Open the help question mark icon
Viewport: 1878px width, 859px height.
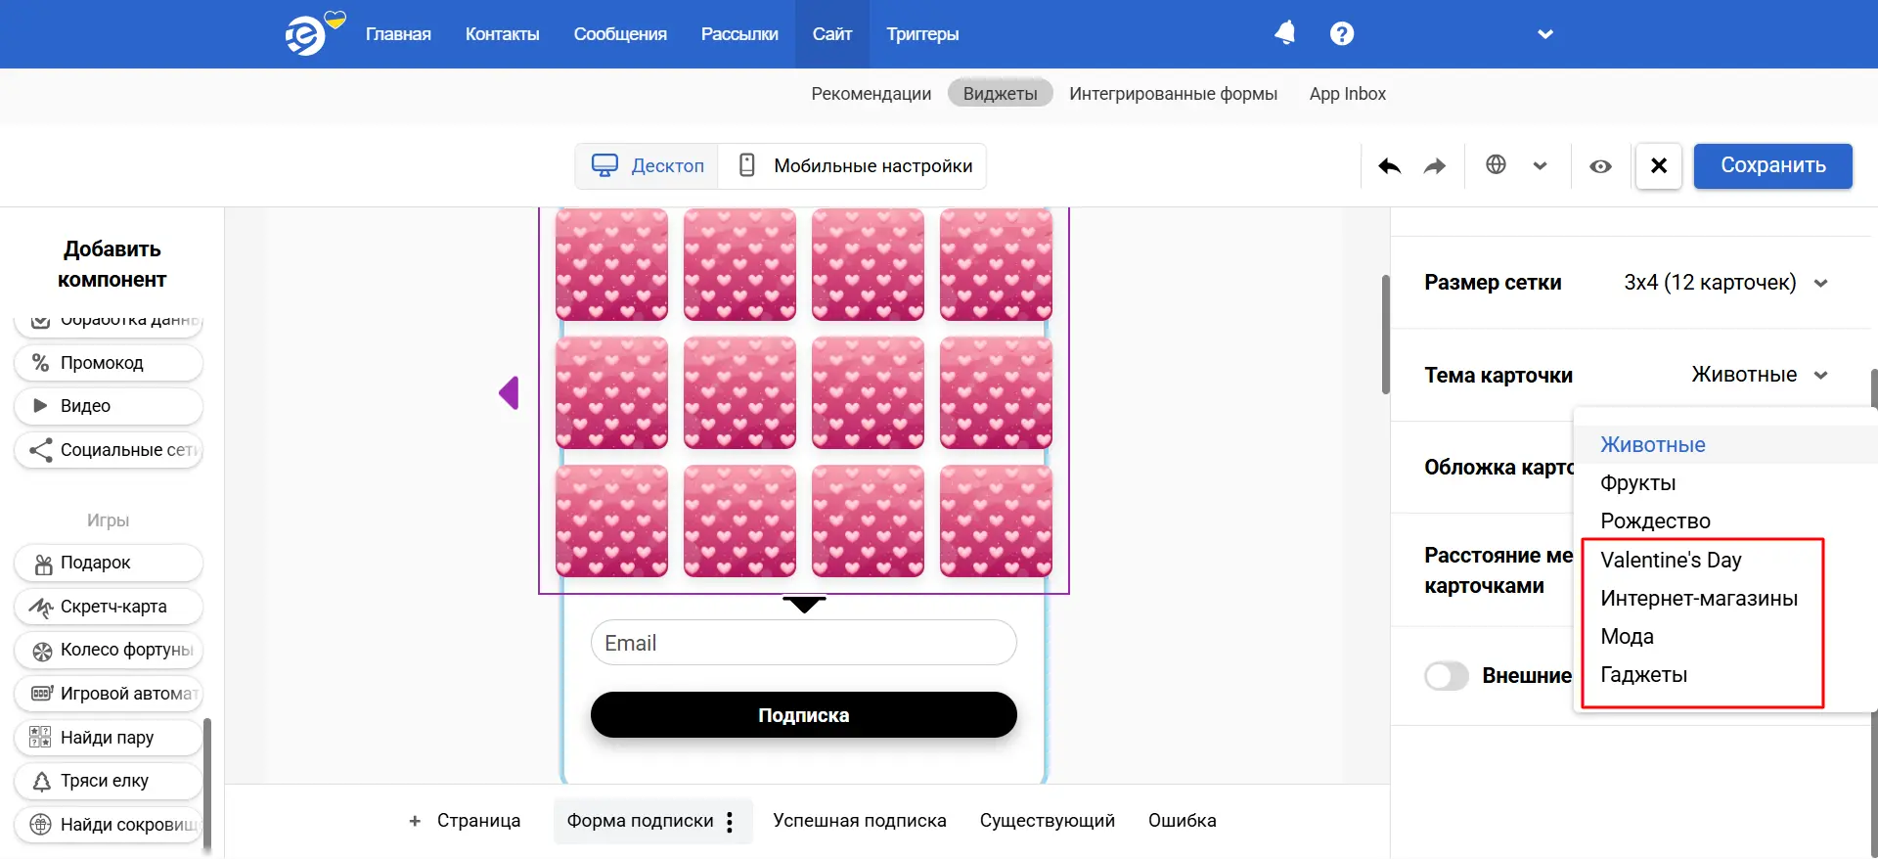[1341, 33]
